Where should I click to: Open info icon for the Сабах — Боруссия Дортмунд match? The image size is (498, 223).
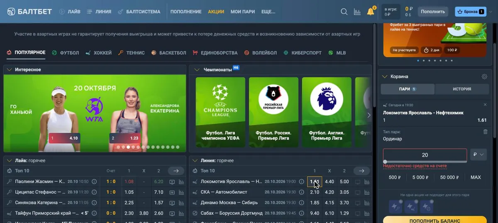pyautogui.click(x=302, y=213)
